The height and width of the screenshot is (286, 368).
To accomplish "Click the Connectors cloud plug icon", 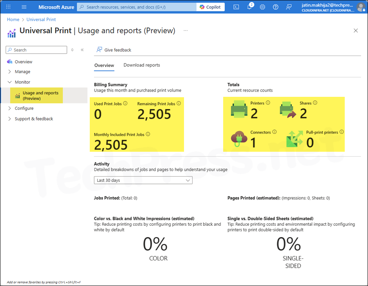I will tap(239, 139).
